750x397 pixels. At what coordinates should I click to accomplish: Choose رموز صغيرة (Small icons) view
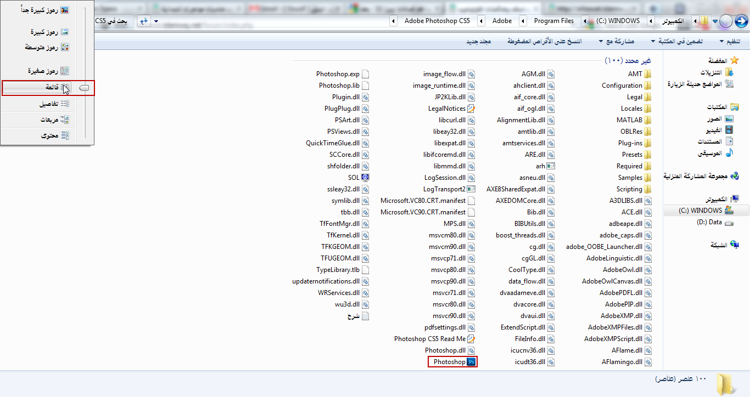(x=49, y=71)
